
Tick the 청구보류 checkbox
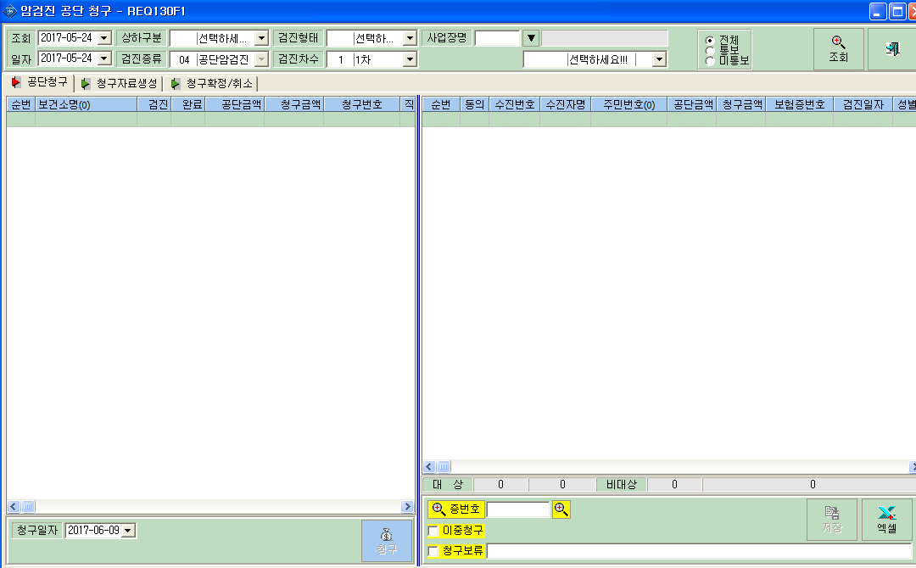pyautogui.click(x=433, y=551)
